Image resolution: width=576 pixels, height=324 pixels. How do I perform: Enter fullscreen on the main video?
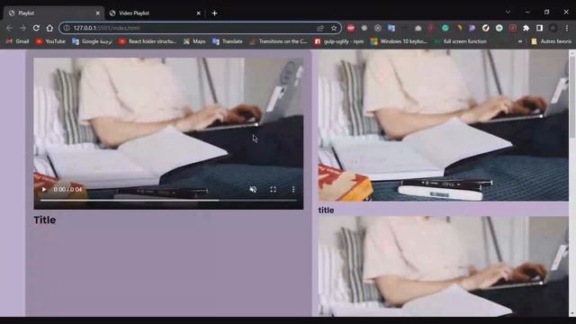coord(273,190)
